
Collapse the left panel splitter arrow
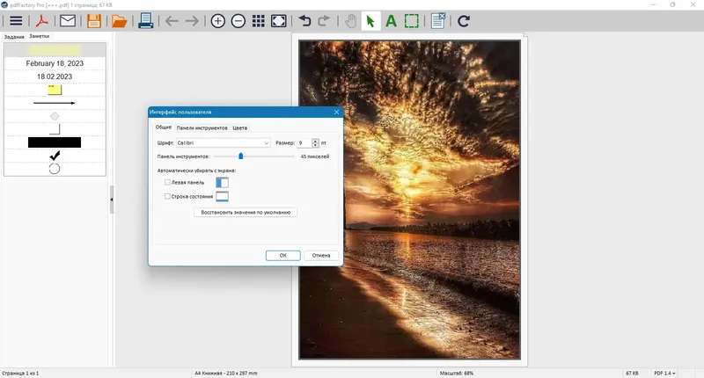coord(112,200)
